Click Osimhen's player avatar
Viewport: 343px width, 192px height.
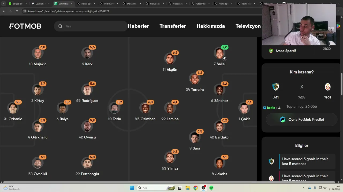(x=145, y=108)
